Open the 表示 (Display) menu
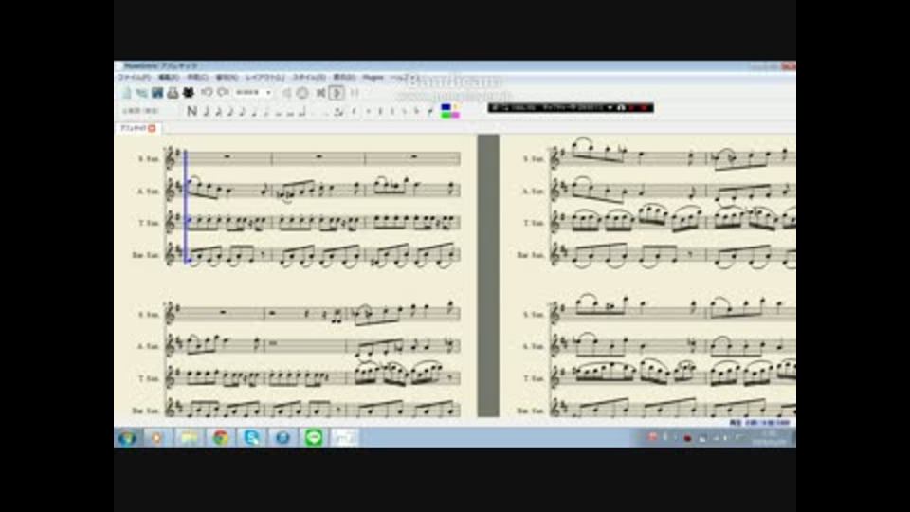The image size is (910, 512). 344,77
